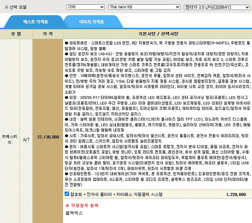Click the 블랙박스 free item text
This screenshot has width=252, height=223.
click(x=74, y=213)
